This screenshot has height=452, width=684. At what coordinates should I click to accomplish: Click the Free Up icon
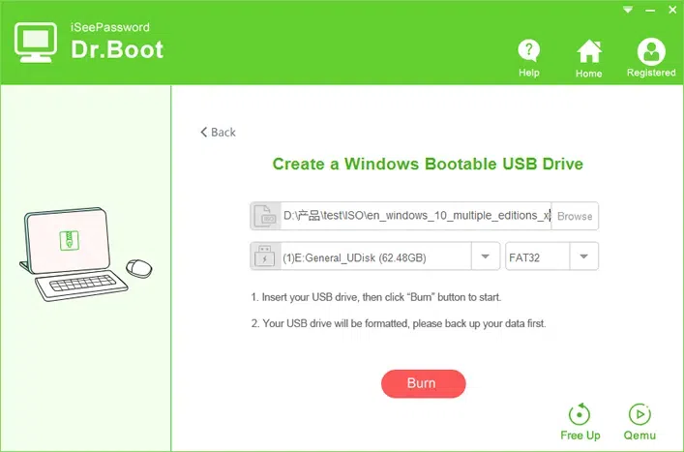(580, 415)
